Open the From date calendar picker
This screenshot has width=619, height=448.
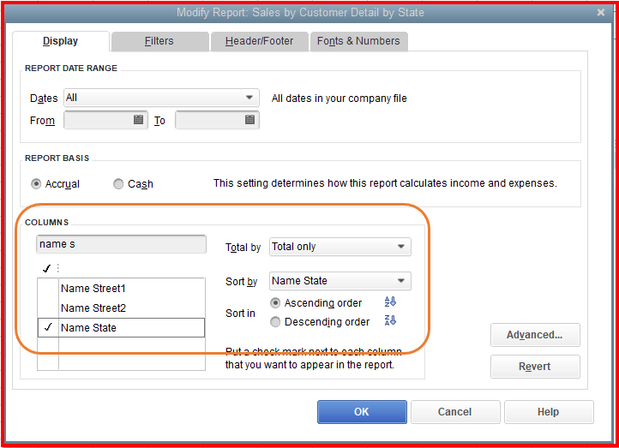(x=139, y=121)
